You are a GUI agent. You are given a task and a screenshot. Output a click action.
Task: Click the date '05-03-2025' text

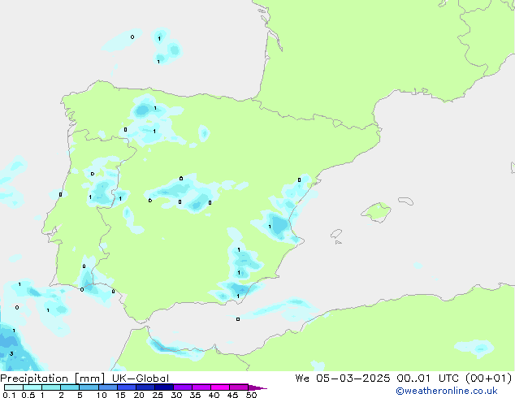(x=353, y=379)
